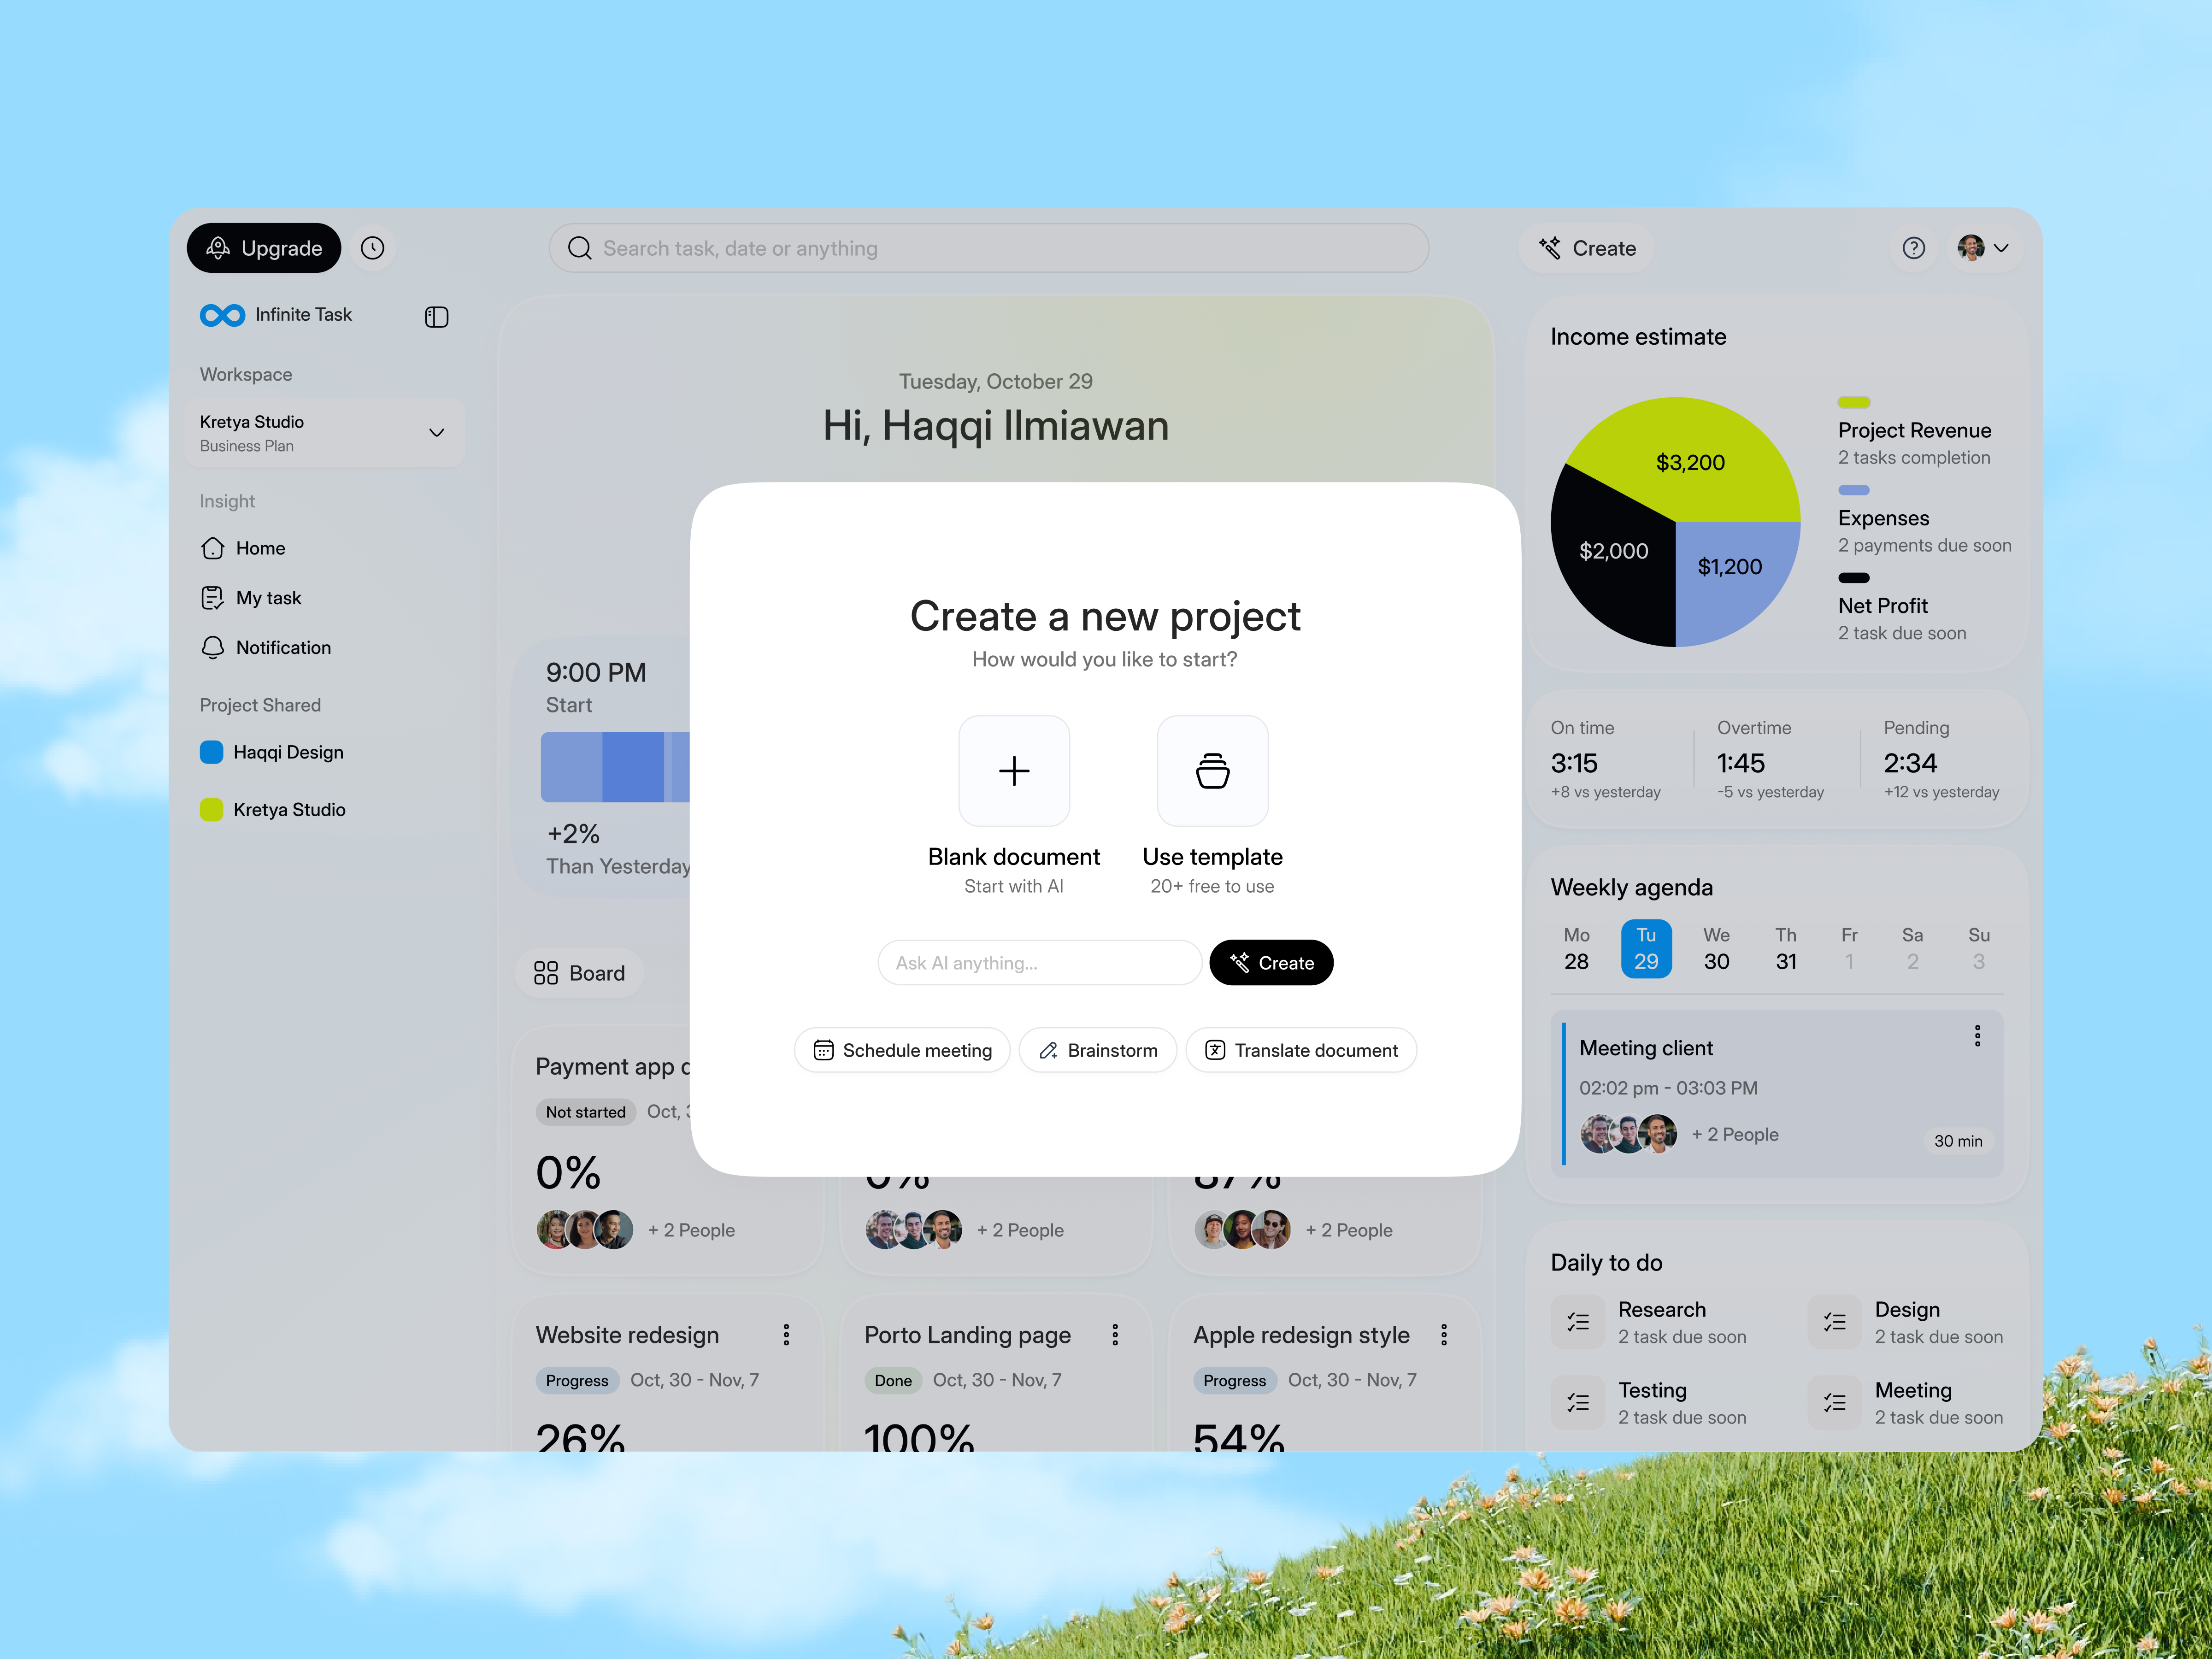Screen dimensions: 2212x1659
Task: Open the Notification bell in sidebar
Action: pyautogui.click(x=213, y=647)
